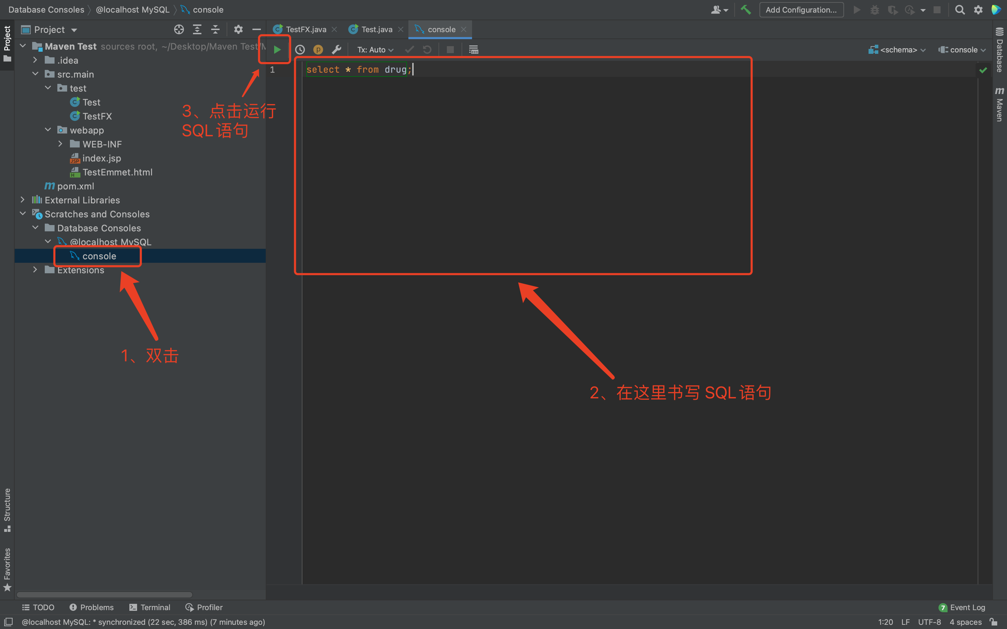Viewport: 1007px width, 629px height.
Task: Toggle the Database tool window button
Action: click(x=1000, y=50)
